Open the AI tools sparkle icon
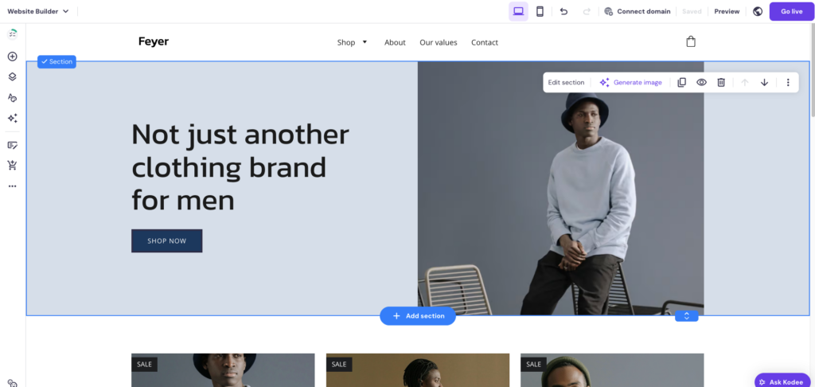The width and height of the screenshot is (815, 387). (13, 119)
